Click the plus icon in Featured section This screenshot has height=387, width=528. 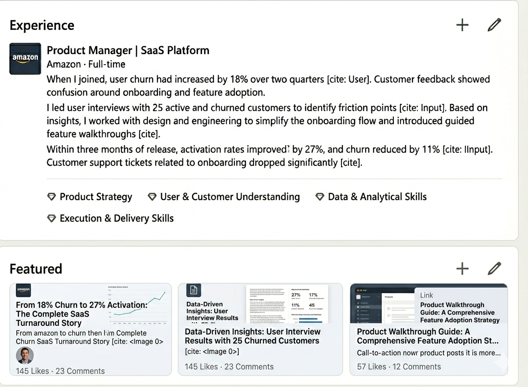point(462,268)
